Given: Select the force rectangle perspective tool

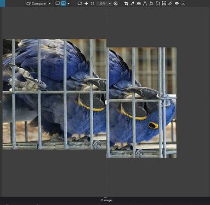Looking at the screenshot, I should click(x=151, y=3).
